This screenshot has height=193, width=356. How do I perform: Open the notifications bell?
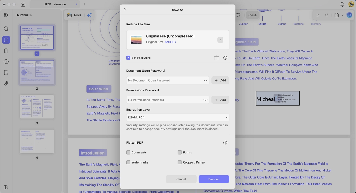(342, 4)
